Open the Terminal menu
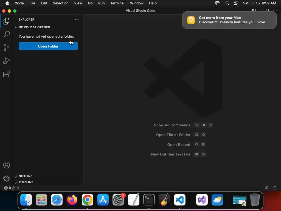Image resolution: width=281 pixels, height=211 pixels. (117, 3)
